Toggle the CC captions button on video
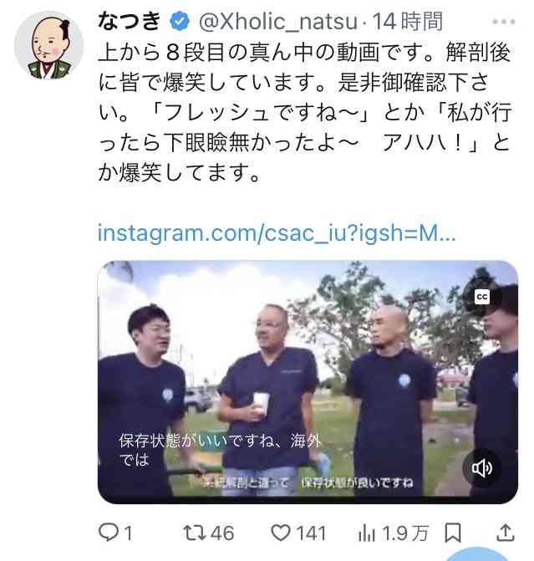Viewport: 534px width, 561px height. 482,297
